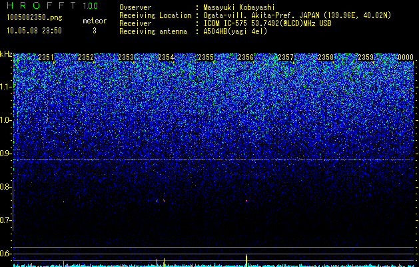419x267 pixels.
Task: Select the 0.9 frequency axis label
Action: (6, 154)
